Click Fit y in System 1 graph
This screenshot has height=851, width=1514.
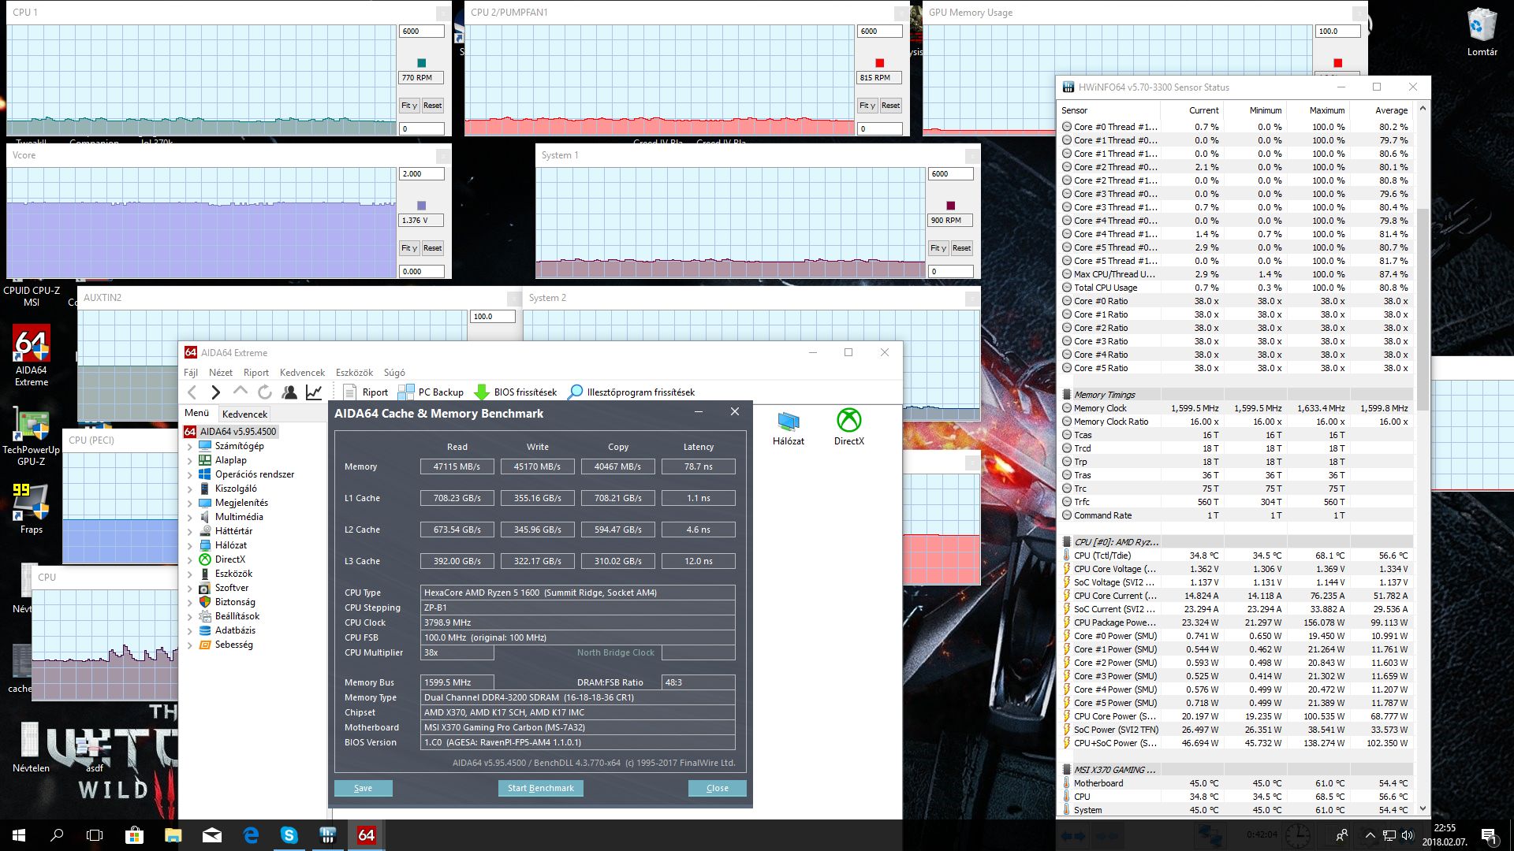[x=938, y=248]
